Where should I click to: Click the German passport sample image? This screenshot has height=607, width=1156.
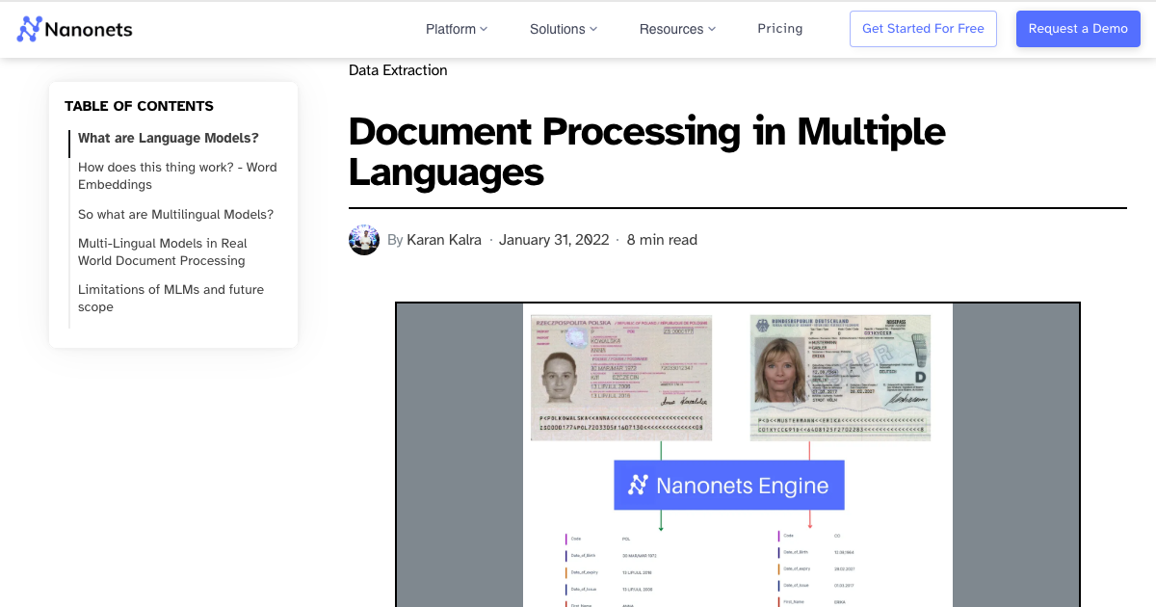click(x=840, y=378)
